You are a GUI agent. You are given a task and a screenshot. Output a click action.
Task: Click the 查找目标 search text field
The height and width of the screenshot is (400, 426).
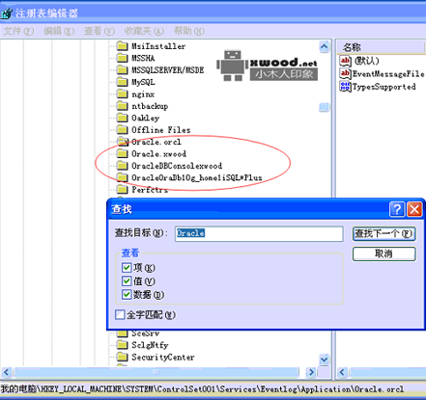pos(259,233)
